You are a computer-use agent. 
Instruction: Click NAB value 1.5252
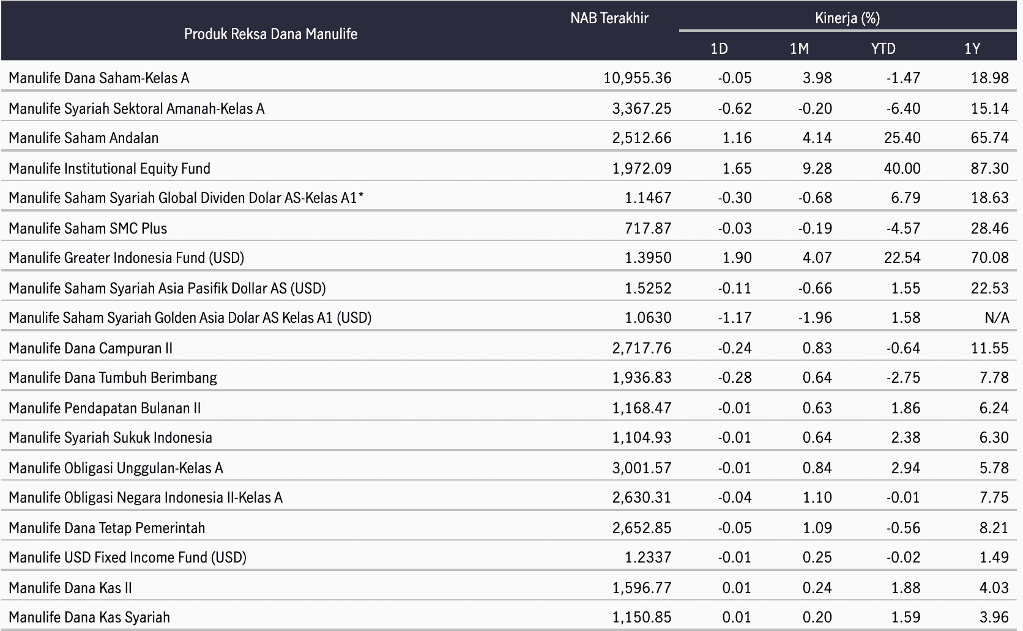pos(648,288)
